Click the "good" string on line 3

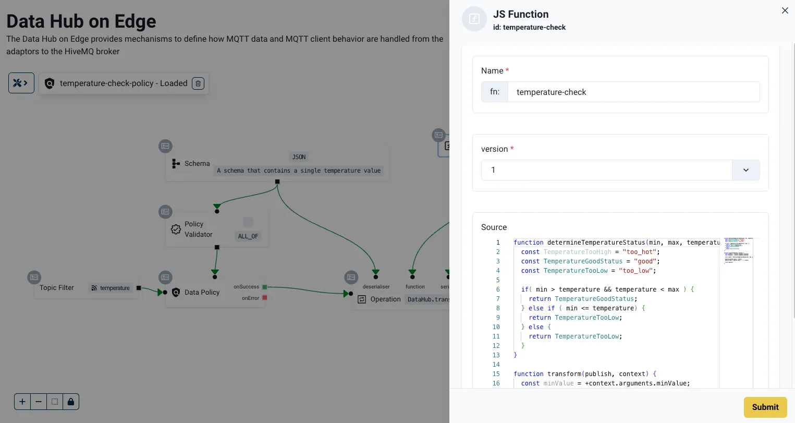[645, 261]
